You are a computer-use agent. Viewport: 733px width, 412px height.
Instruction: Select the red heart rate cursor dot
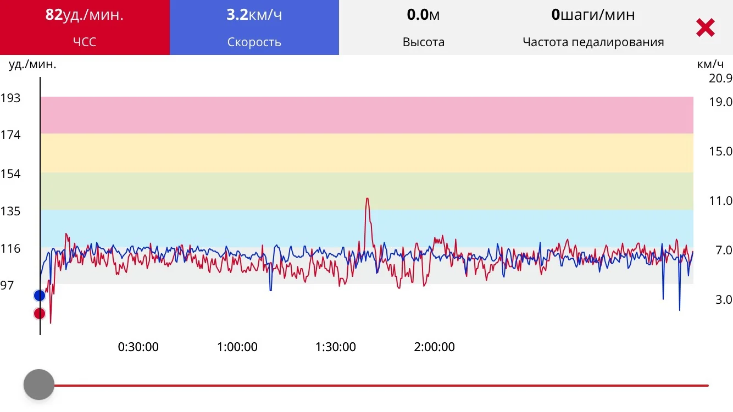point(39,314)
